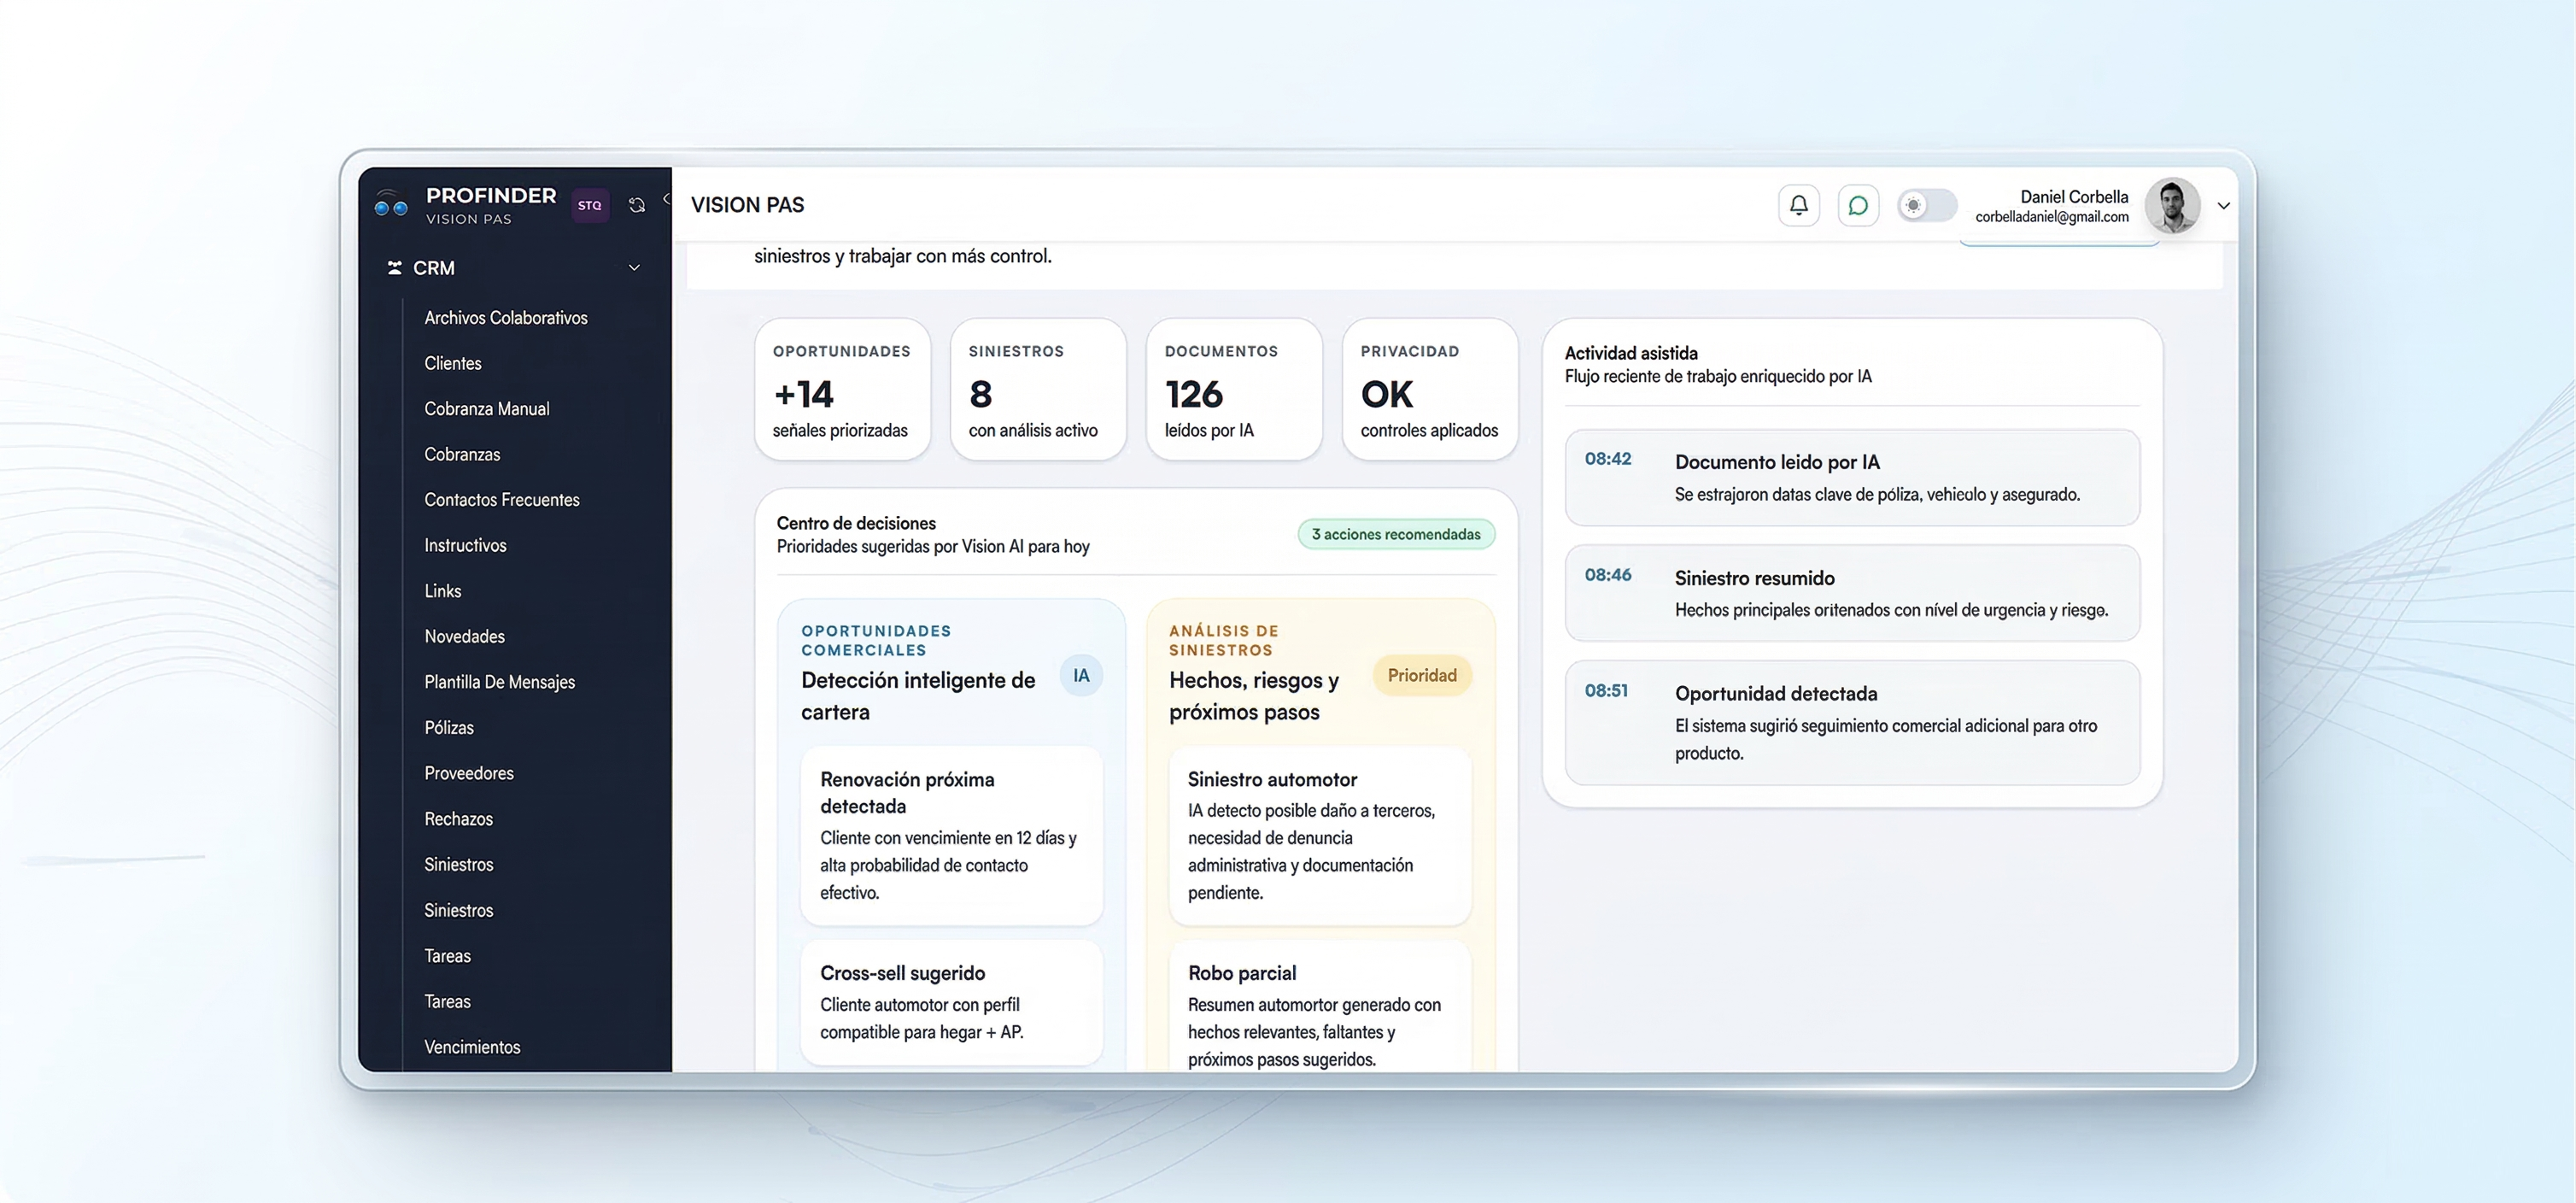Click Daniel Corbella's profile avatar
The width and height of the screenshot is (2576, 1203).
tap(2174, 205)
